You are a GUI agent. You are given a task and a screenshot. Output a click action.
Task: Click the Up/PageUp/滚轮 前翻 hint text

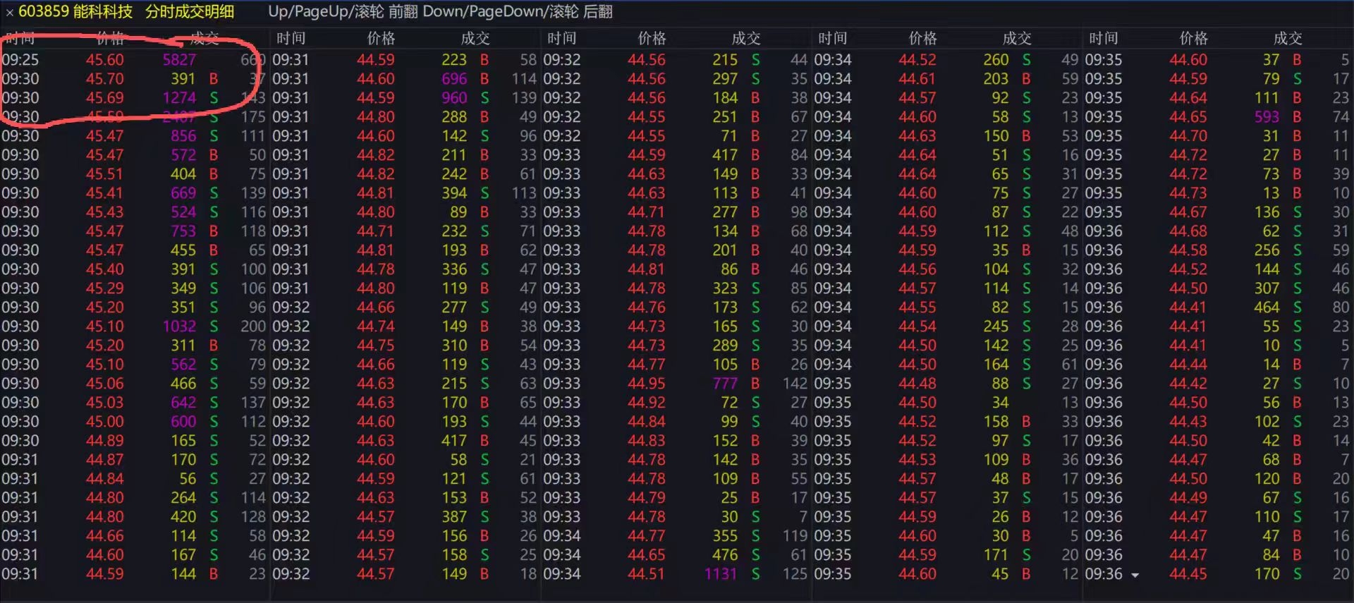click(x=343, y=12)
